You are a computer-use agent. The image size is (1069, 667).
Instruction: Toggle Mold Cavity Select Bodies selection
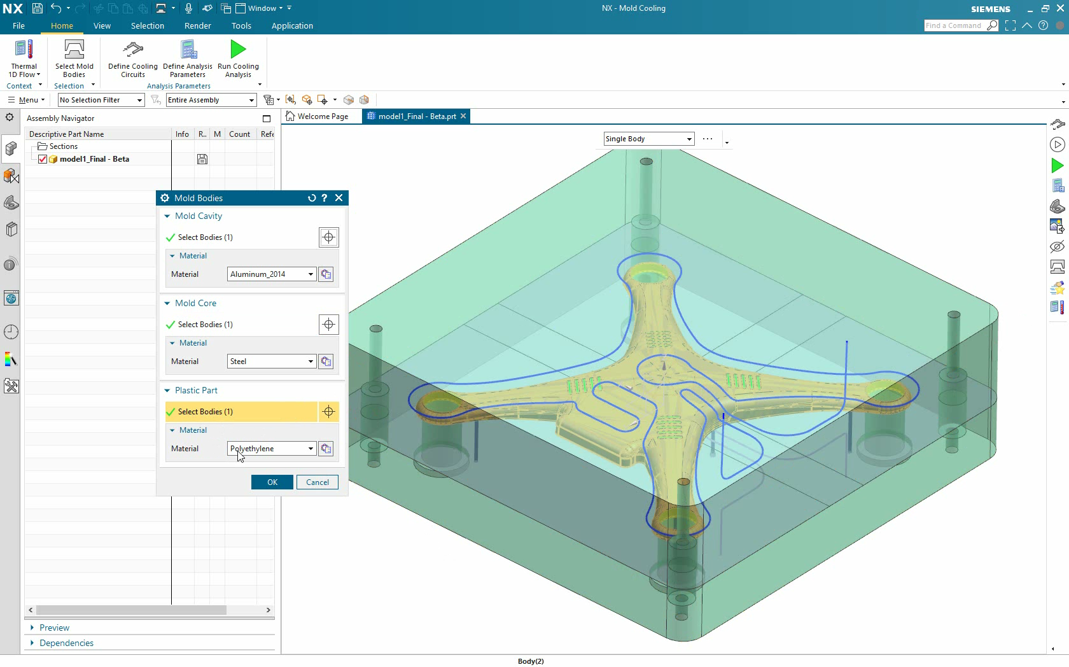(328, 237)
